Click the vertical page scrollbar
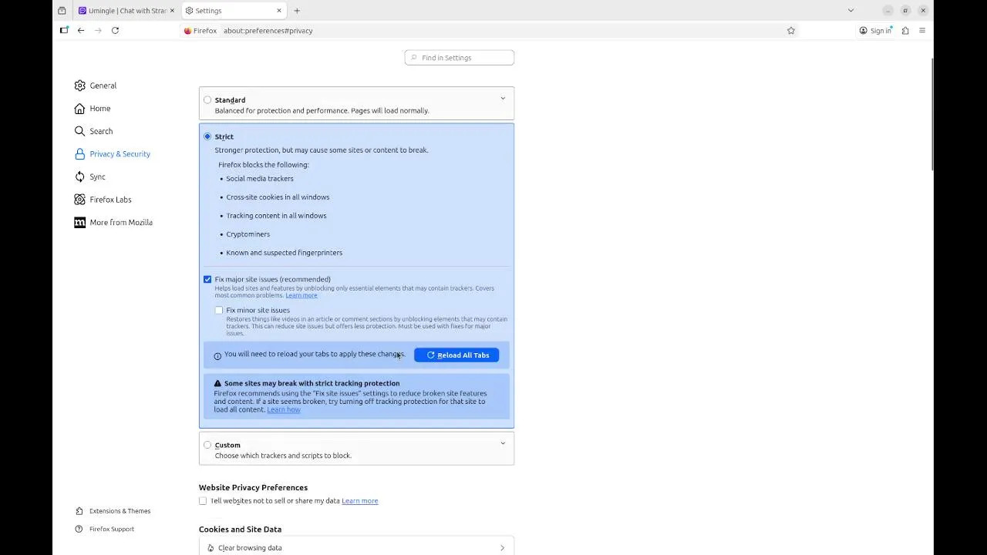 click(931, 114)
